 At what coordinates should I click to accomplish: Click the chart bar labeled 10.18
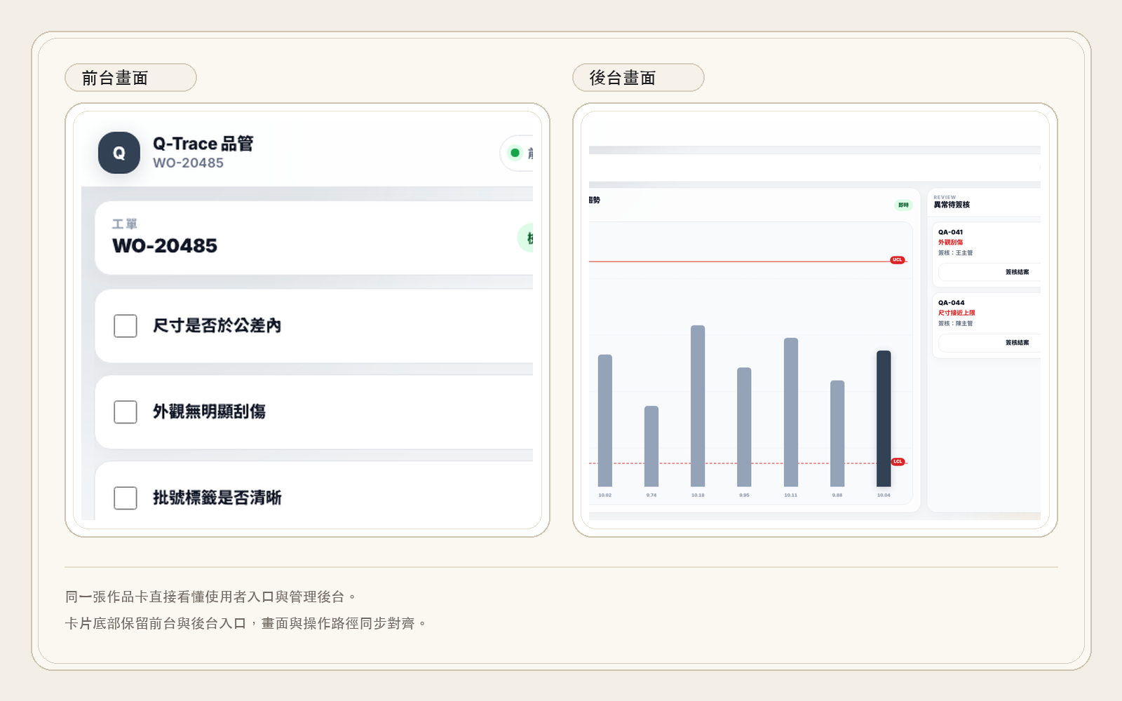pyautogui.click(x=698, y=406)
